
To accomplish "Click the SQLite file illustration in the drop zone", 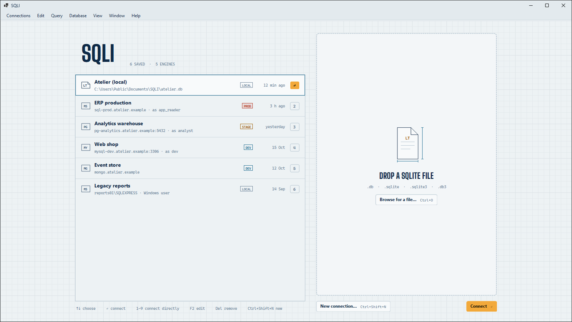I will 409,144.
